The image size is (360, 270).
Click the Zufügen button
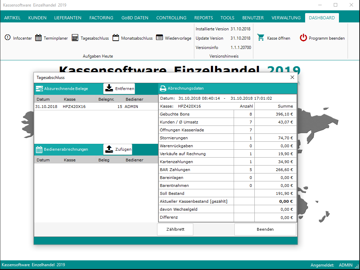pos(118,149)
